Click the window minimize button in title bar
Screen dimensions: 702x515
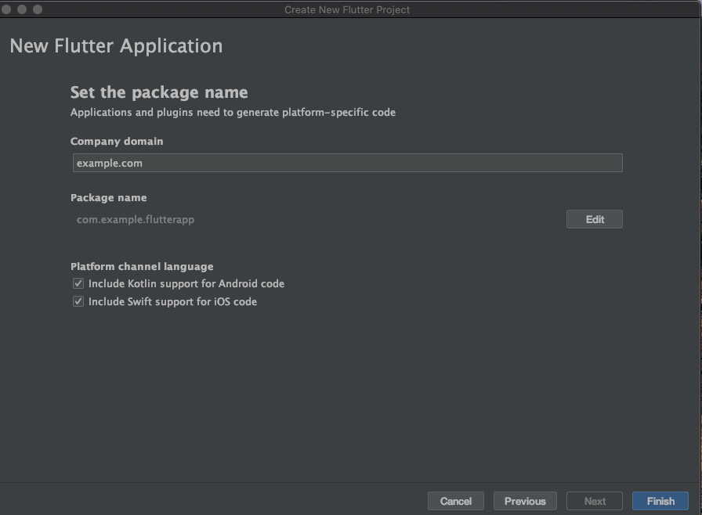pos(22,9)
